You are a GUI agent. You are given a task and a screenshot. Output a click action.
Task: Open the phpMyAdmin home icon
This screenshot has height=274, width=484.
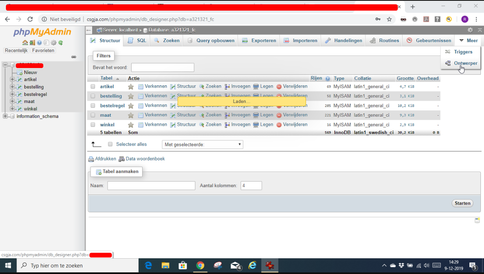click(x=25, y=42)
